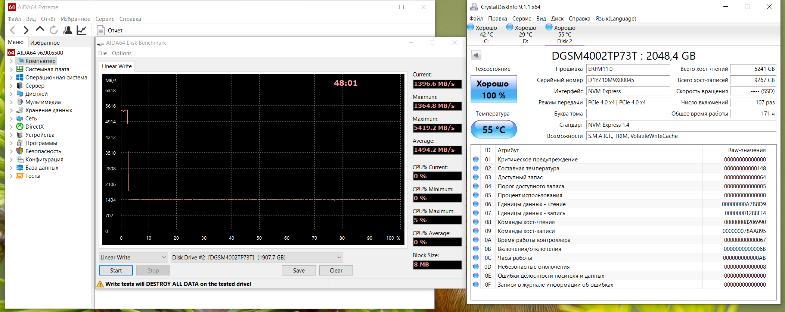Click AIDA64 toolbar forward arrow
The image size is (785, 312).
(26, 30)
